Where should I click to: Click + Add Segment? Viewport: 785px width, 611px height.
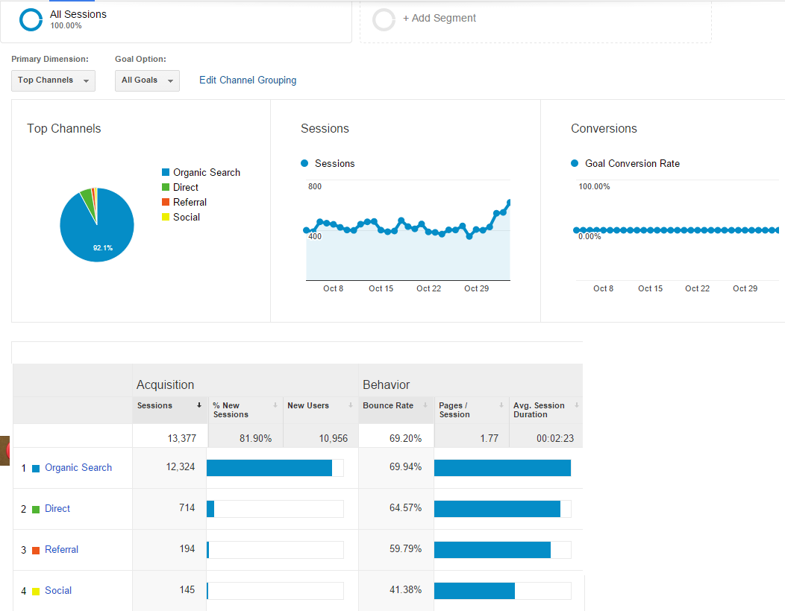(x=439, y=18)
